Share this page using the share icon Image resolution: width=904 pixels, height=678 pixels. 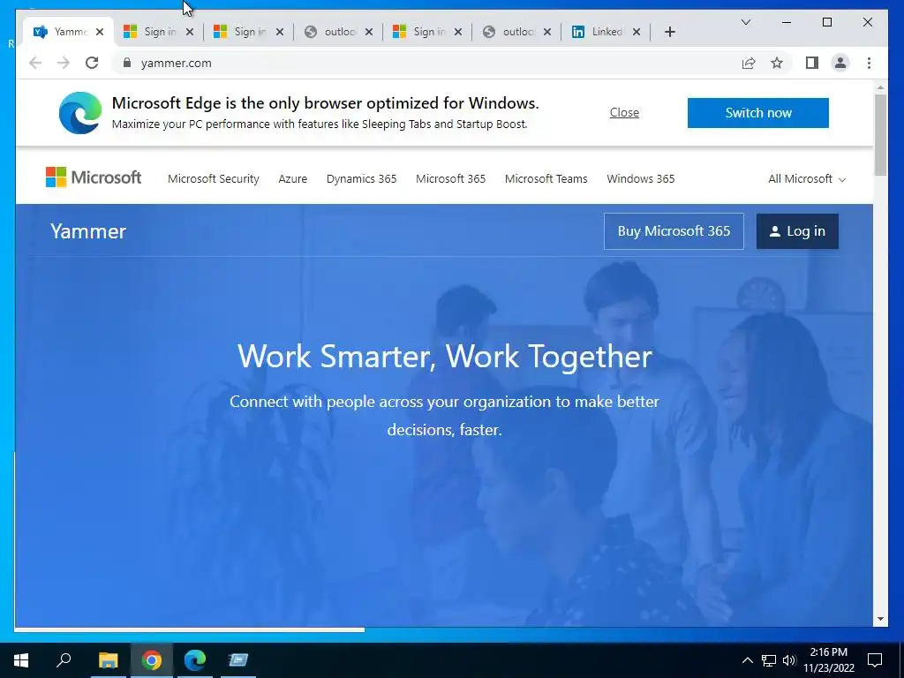749,63
